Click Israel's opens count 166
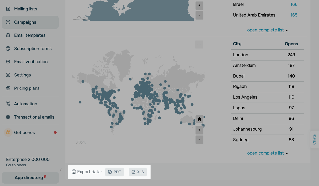Screen dimensions: 319x186 pyautogui.click(x=294, y=5)
